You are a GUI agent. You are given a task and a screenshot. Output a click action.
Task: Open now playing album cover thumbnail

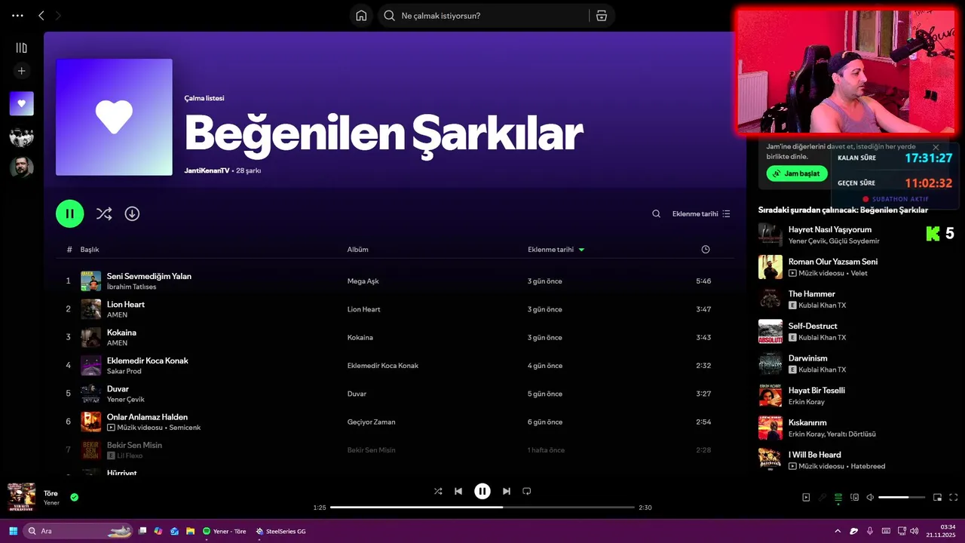(x=21, y=497)
